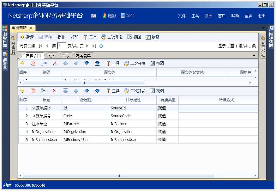Click 全屏 to go fullscreen
This screenshot has height=191, width=276.
248,16
